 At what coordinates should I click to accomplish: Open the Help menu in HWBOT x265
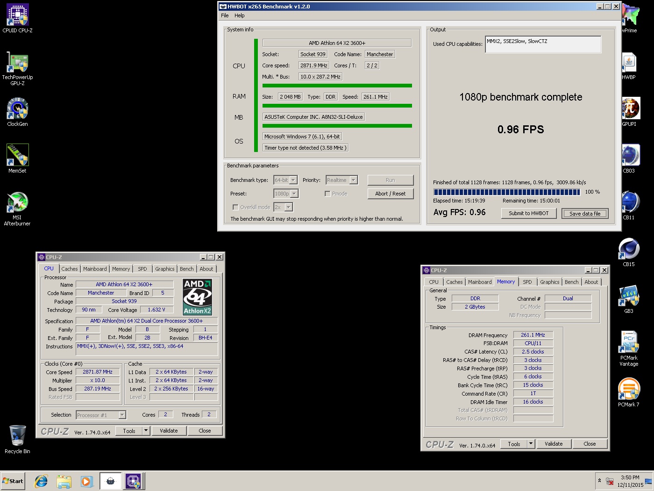click(239, 15)
